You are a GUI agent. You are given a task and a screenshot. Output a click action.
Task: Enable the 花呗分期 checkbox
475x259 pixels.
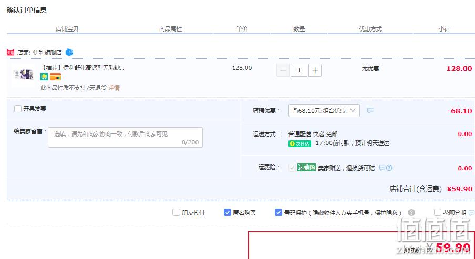pos(438,212)
